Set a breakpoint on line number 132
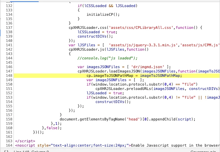Image resolution: width=220 pixels, height=152 pixels. pos(9,6)
